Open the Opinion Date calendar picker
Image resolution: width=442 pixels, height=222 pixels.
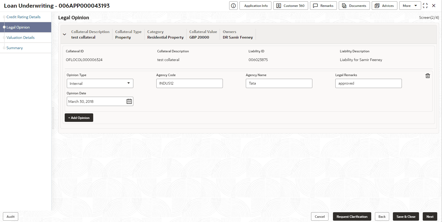coord(129,101)
